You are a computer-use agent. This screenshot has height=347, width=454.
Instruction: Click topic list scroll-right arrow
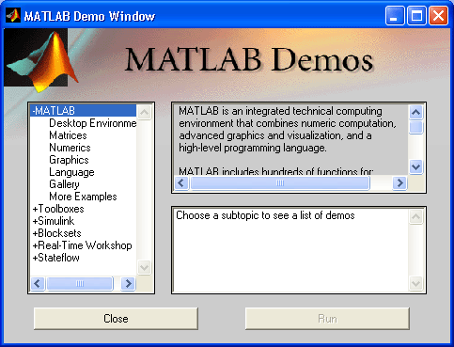pyautogui.click(x=128, y=284)
